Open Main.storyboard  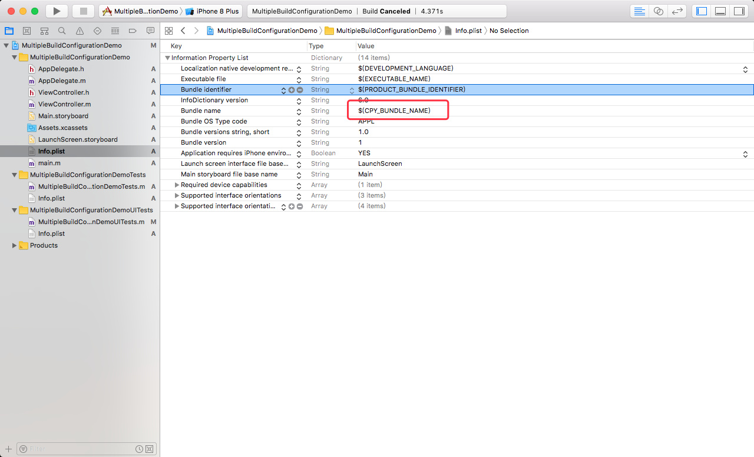63,116
